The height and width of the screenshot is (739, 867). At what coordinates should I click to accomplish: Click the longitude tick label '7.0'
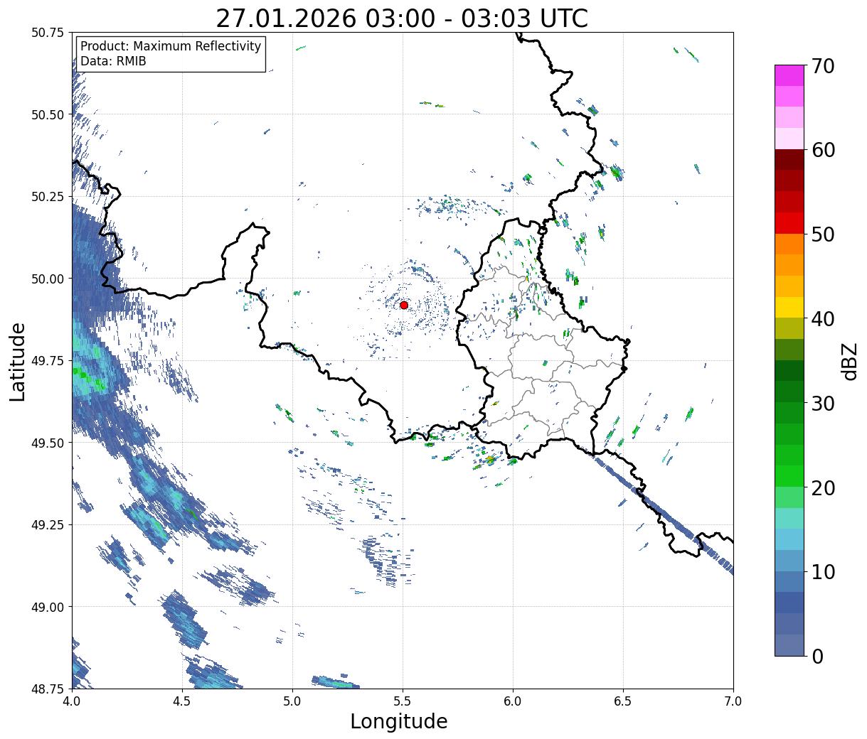point(733,701)
